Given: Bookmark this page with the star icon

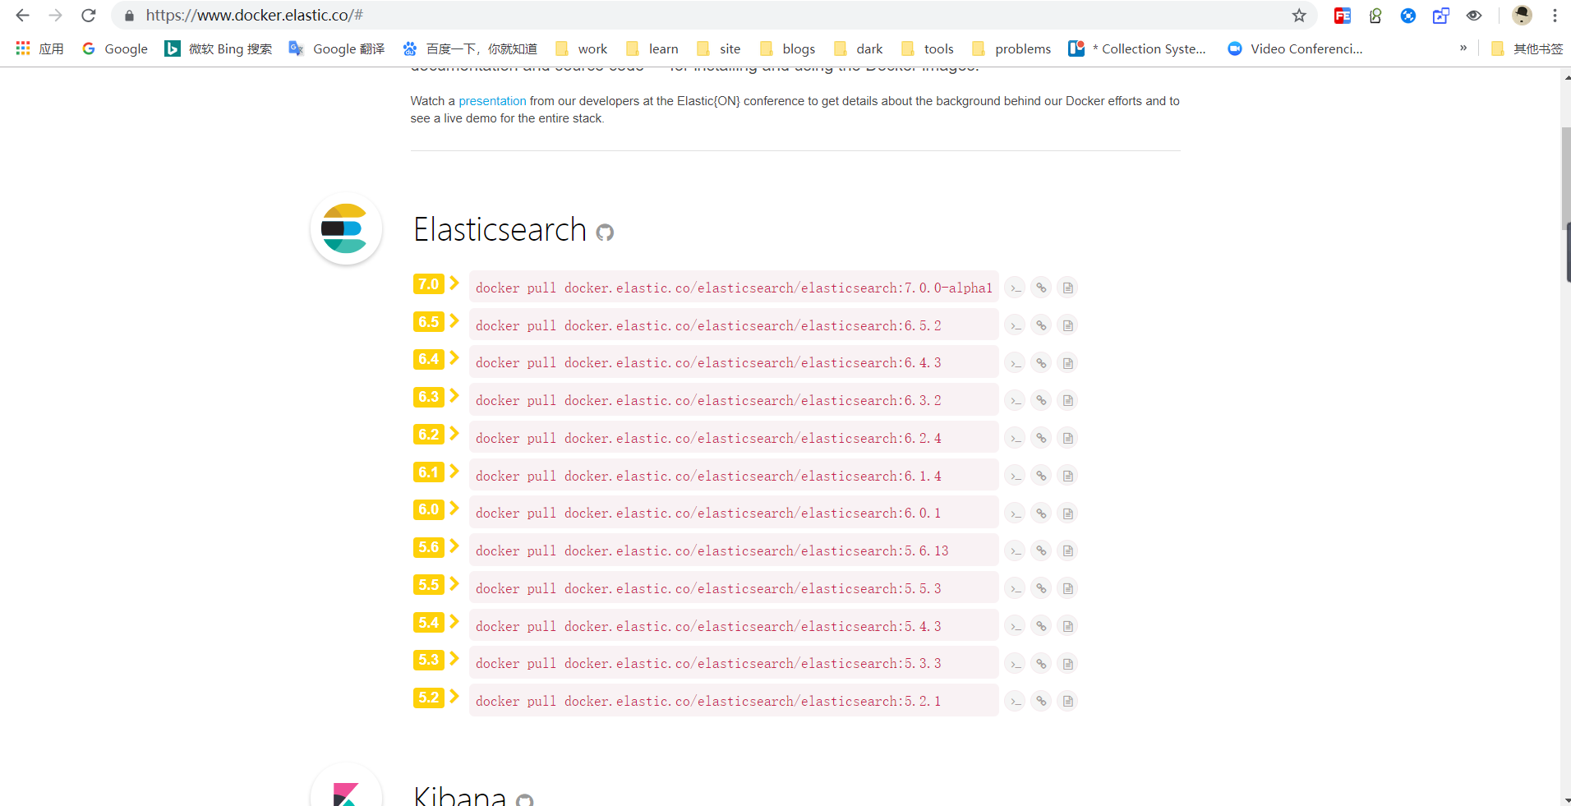Looking at the screenshot, I should pos(1299,16).
